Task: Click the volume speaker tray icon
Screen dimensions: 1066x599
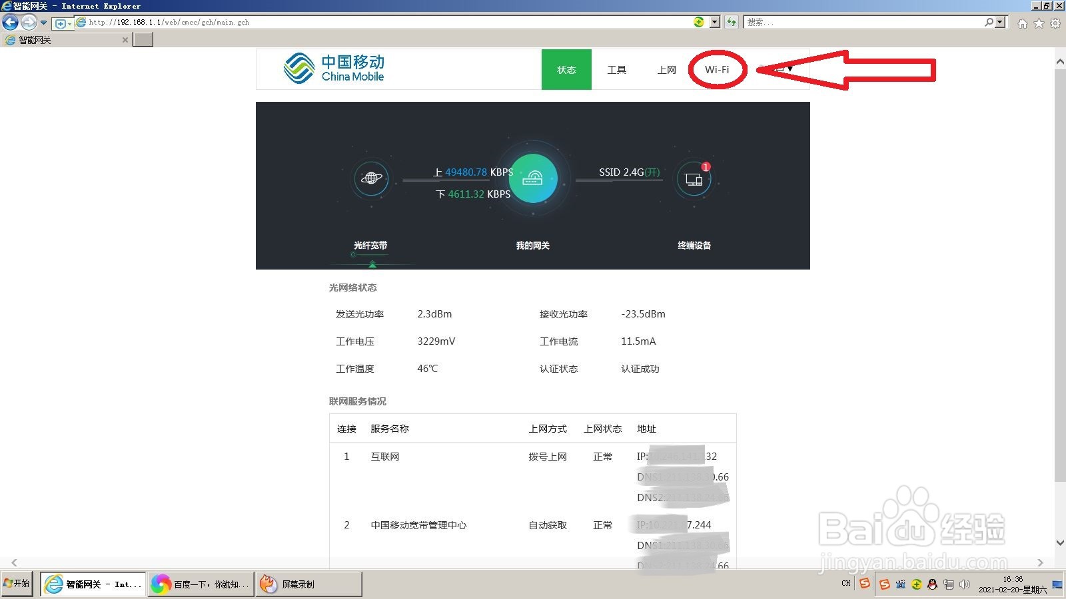Action: 964,584
